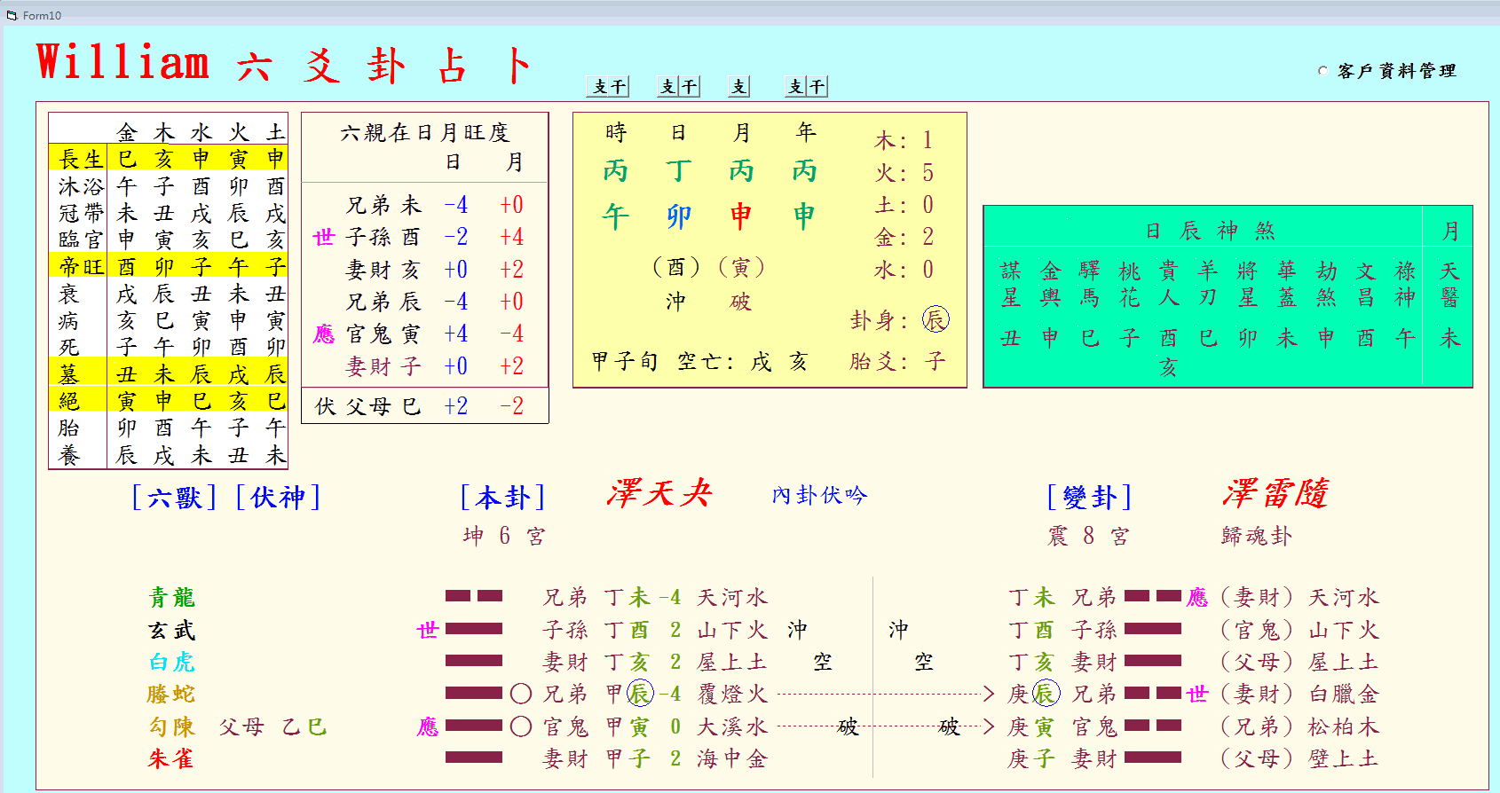Click the [六獸] header label
Viewport: 1500px width, 793px height.
pos(174,498)
